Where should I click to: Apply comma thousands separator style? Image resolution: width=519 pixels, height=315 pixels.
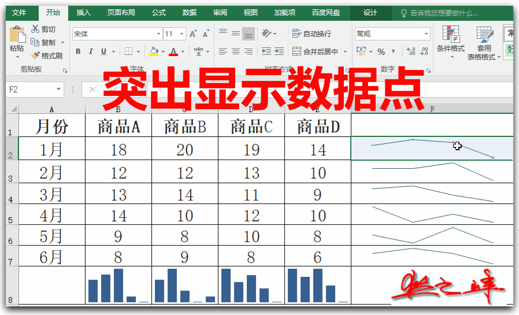[x=394, y=51]
